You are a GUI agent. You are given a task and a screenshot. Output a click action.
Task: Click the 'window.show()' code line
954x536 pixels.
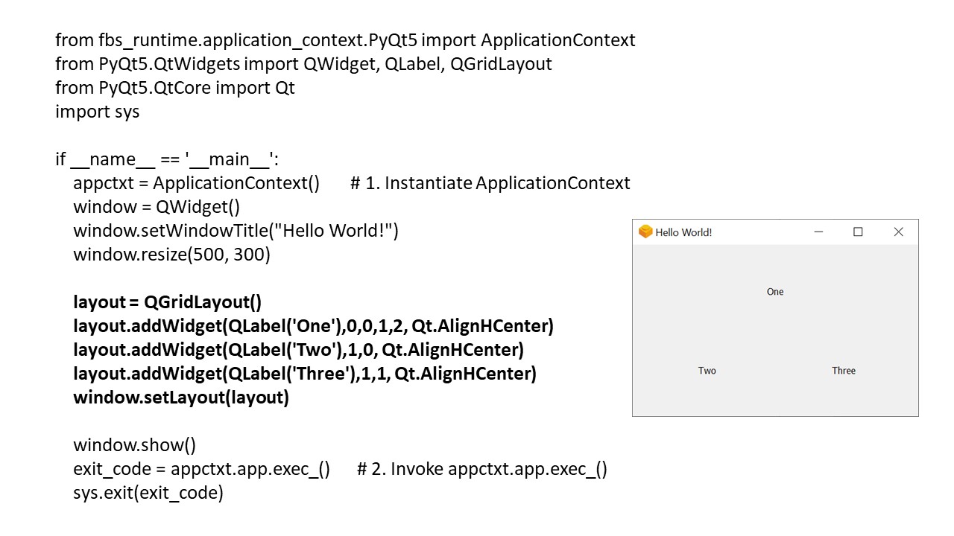click(x=134, y=445)
